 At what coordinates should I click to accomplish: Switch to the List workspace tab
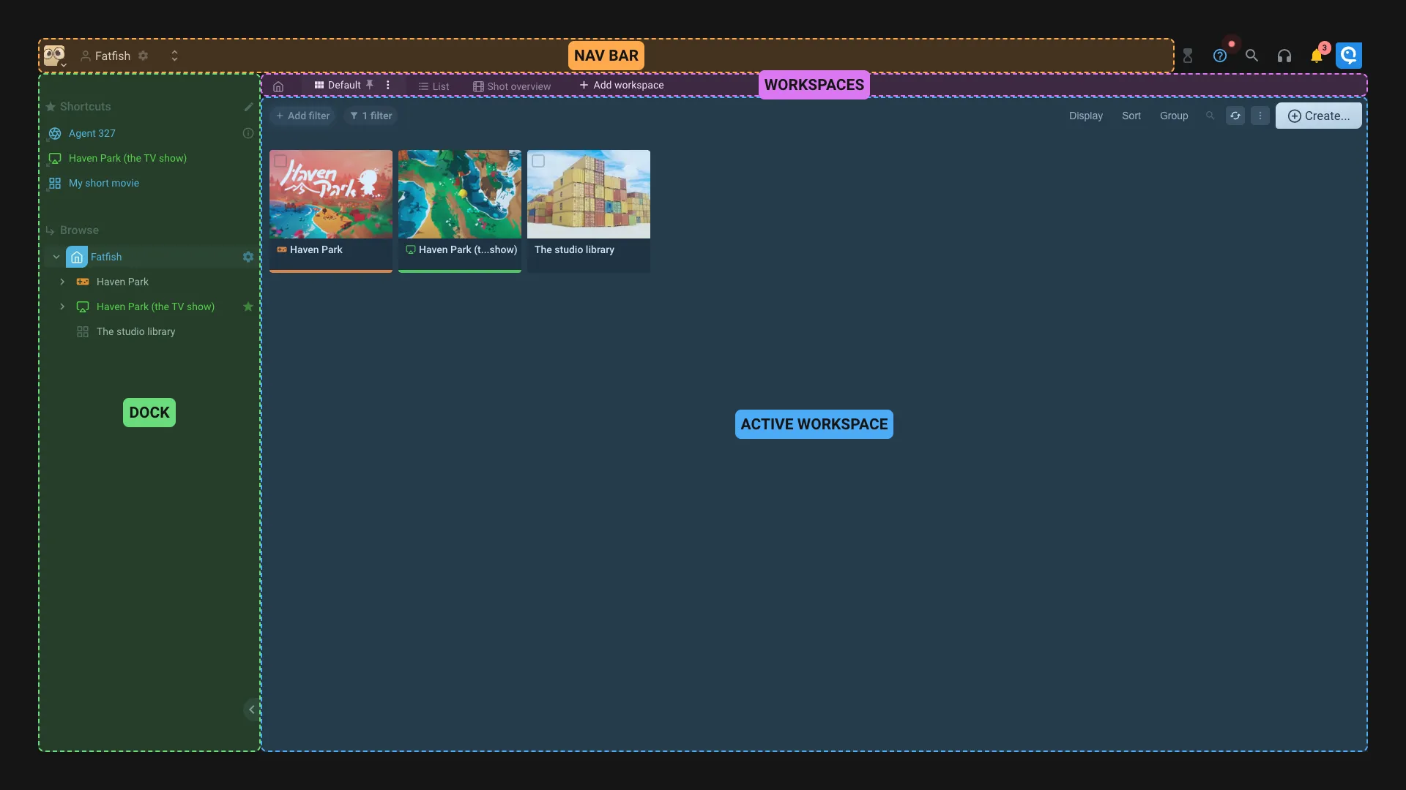(x=434, y=86)
